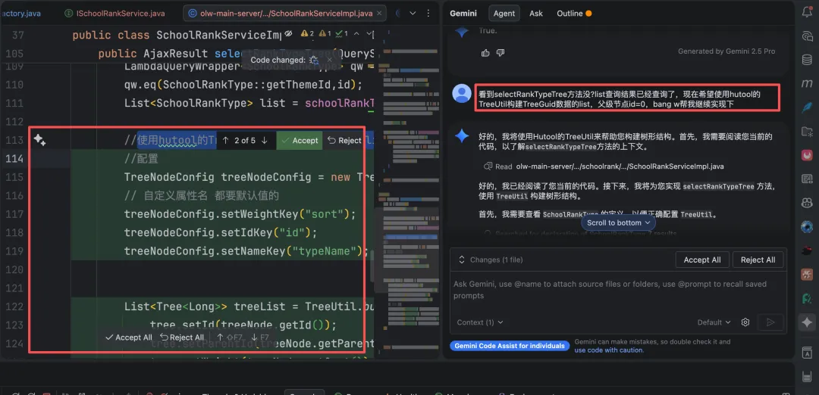Switch to SchoolRankServiceImpl.java tab
Viewport: 819px width, 395px height.
pos(284,13)
